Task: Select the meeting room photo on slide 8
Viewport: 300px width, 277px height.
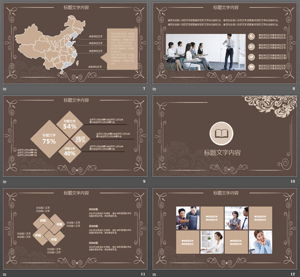Action: tap(206, 52)
